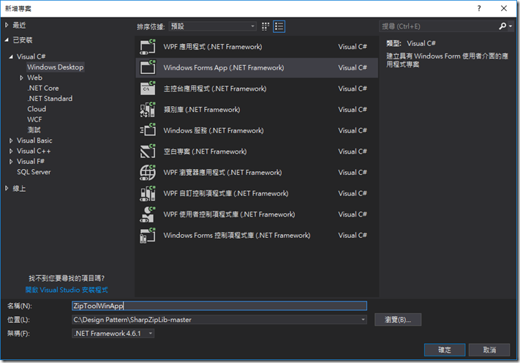Click the search magnifier icon

(502, 26)
